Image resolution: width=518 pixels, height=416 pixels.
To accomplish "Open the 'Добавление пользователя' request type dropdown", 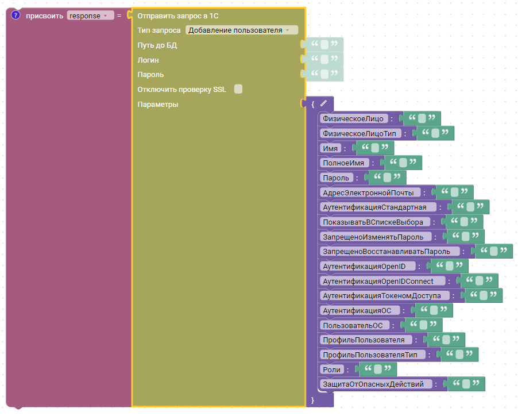I will pos(242,30).
